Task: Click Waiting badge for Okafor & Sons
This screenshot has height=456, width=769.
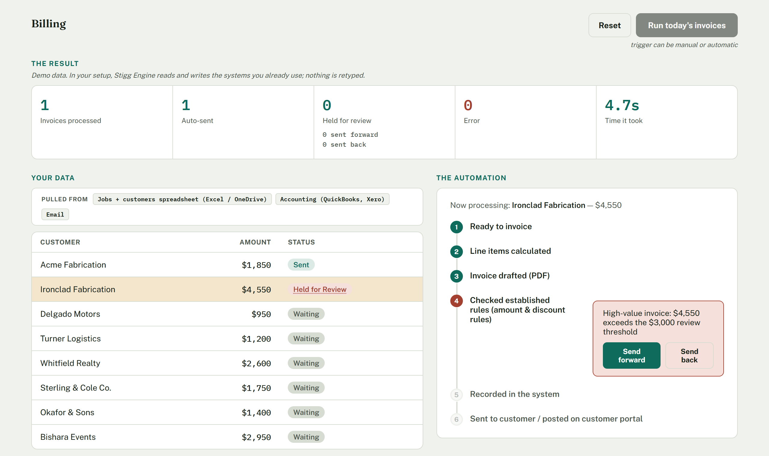Action: coord(306,412)
